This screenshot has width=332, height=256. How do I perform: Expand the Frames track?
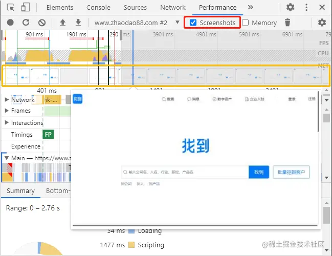click(7, 111)
